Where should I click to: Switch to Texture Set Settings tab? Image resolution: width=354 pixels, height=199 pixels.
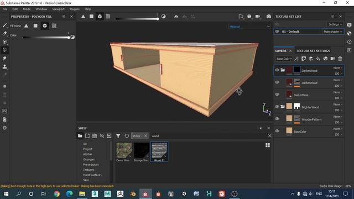pos(313,51)
